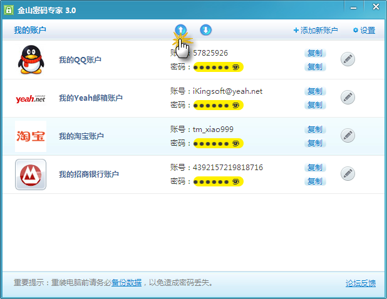Copy the tm_xiao999 Taobao username
387x299 pixels.
click(x=315, y=129)
